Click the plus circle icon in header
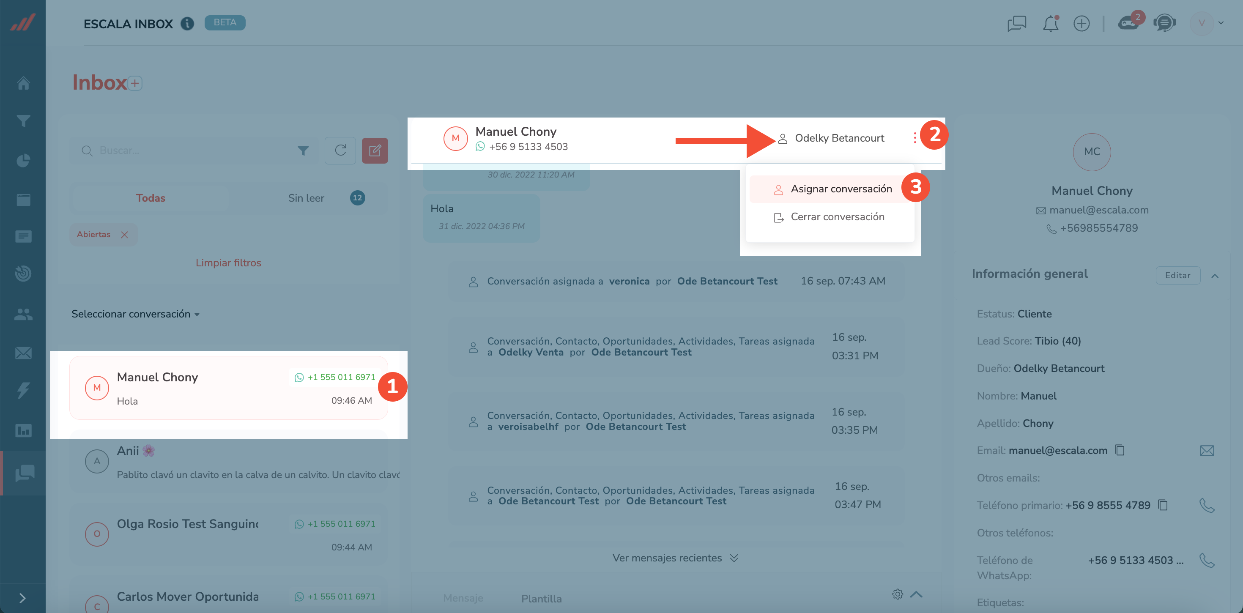This screenshot has width=1243, height=613. tap(1081, 23)
